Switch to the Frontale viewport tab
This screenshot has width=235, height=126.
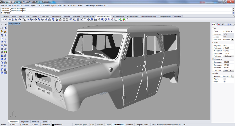click(x=36, y=122)
